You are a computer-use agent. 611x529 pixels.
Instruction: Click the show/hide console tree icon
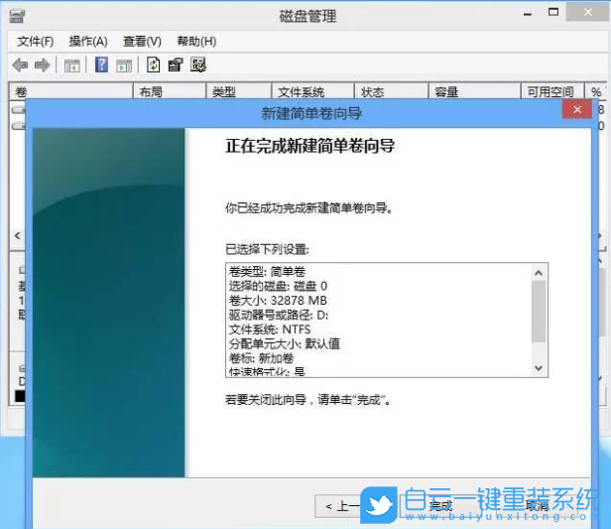coord(71,66)
